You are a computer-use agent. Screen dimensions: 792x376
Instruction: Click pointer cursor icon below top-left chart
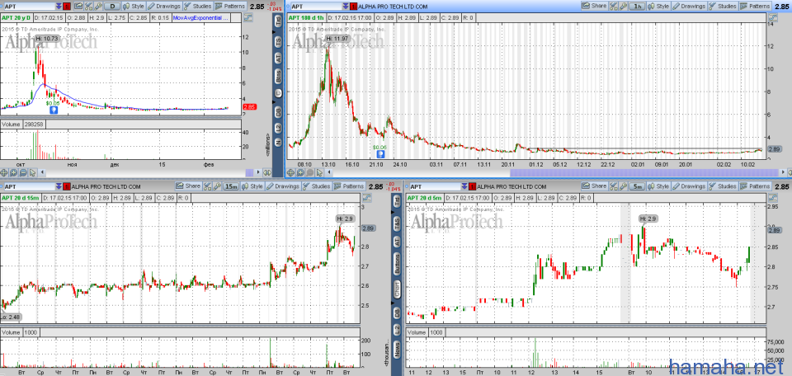coord(32,172)
